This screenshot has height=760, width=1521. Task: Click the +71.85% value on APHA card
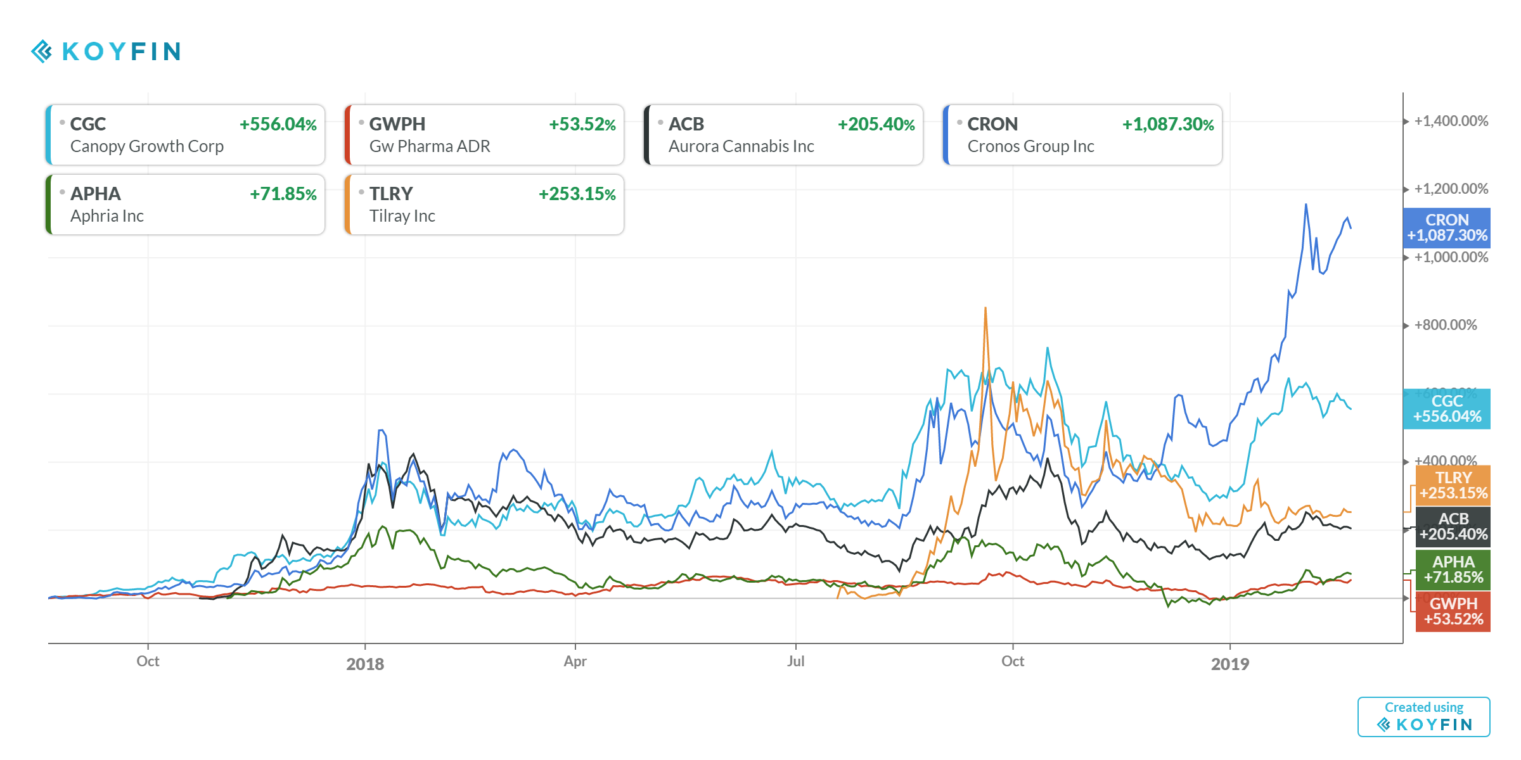[x=283, y=194]
